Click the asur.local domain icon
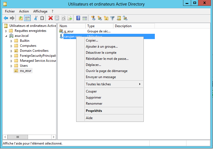Image resolution: width=213 pixels, height=149 pixels. 11,36
